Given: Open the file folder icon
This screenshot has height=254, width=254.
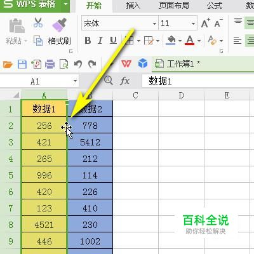Looking at the screenshot, I should click(x=8, y=64).
